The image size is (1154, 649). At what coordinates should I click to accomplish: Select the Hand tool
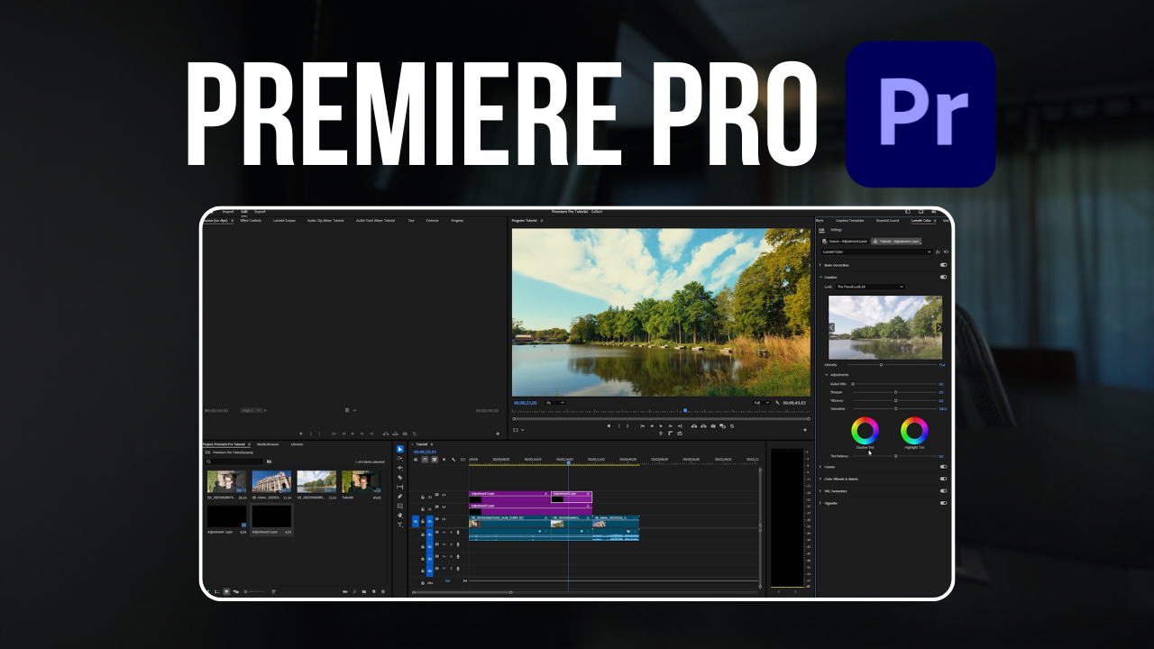pyautogui.click(x=400, y=515)
